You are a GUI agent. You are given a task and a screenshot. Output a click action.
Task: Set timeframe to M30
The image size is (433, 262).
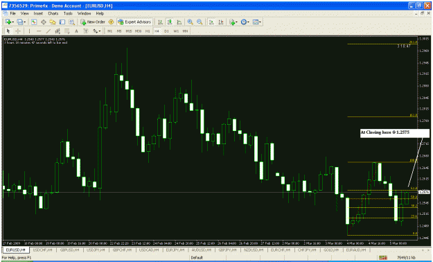click(138, 31)
